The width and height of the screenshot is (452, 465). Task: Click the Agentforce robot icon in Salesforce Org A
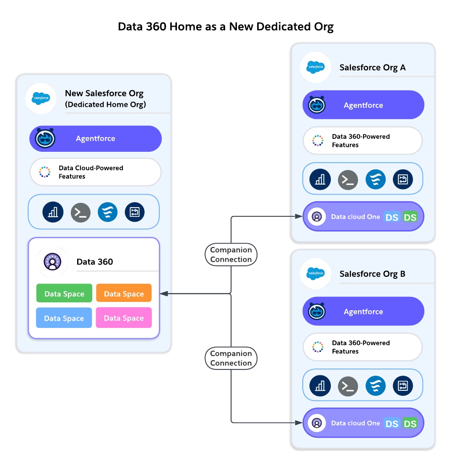click(x=317, y=105)
